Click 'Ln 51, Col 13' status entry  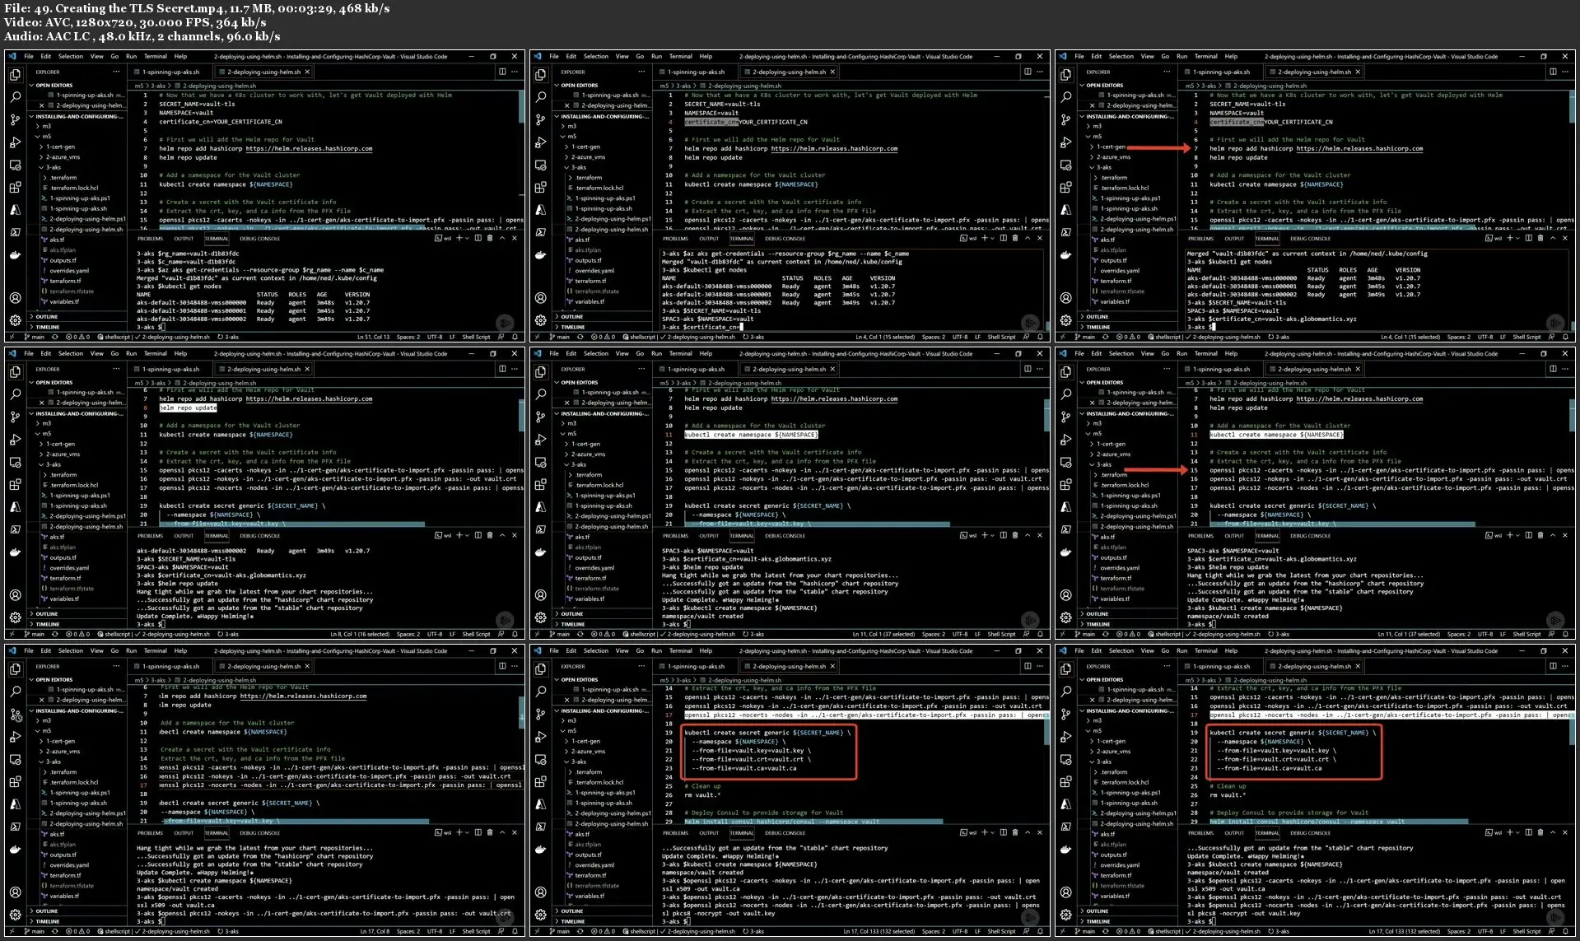pyautogui.click(x=373, y=337)
